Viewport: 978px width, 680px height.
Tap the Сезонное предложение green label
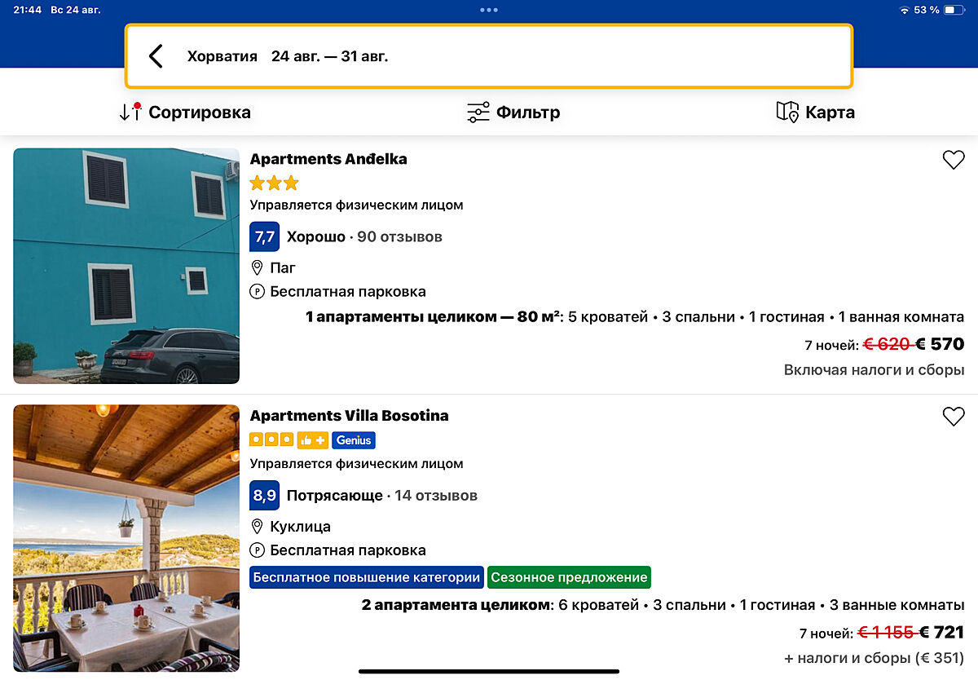(569, 577)
